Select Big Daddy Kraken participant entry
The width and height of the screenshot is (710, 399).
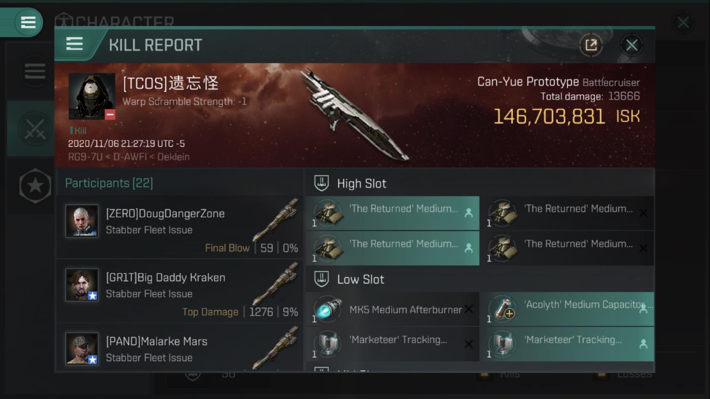pyautogui.click(x=180, y=291)
